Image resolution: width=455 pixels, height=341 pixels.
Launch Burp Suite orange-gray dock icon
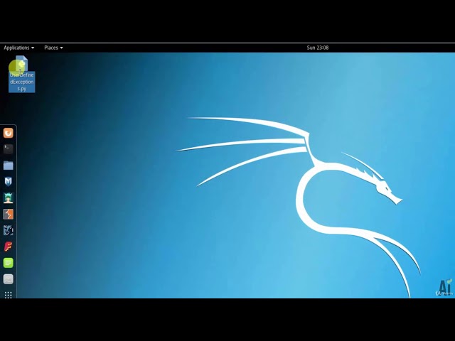tap(8, 215)
